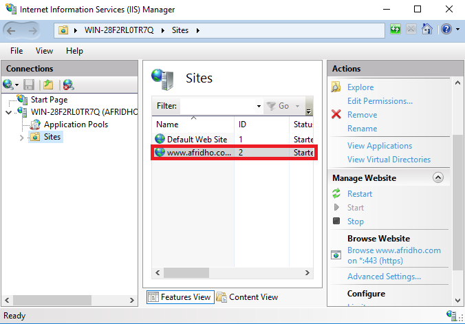
Task: Open the New Connection dropdown arrow
Action: pos(17,85)
